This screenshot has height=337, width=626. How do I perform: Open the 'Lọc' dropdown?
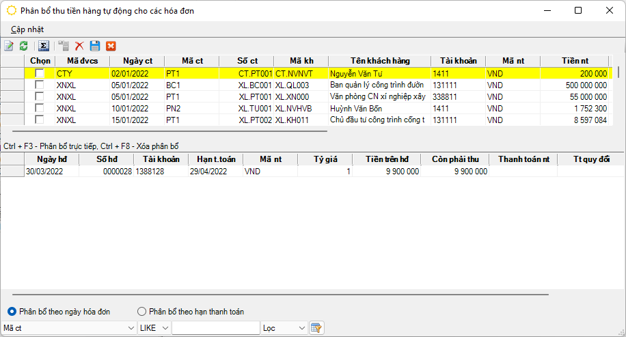[x=302, y=328]
